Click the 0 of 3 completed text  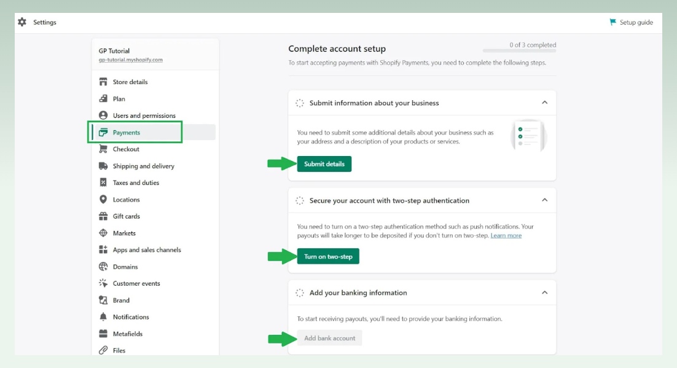point(533,44)
